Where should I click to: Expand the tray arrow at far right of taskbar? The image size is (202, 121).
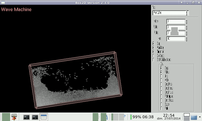pos(200,117)
